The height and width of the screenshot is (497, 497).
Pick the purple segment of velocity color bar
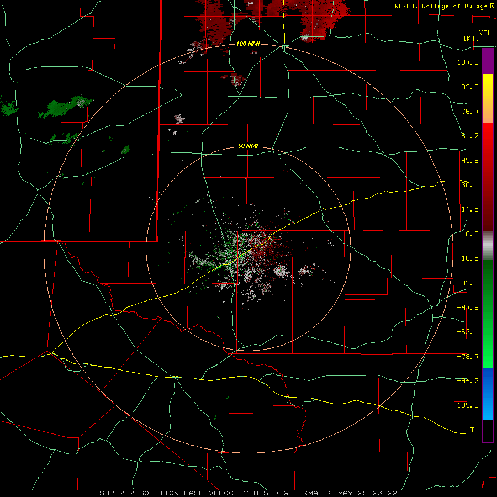pyautogui.click(x=488, y=61)
